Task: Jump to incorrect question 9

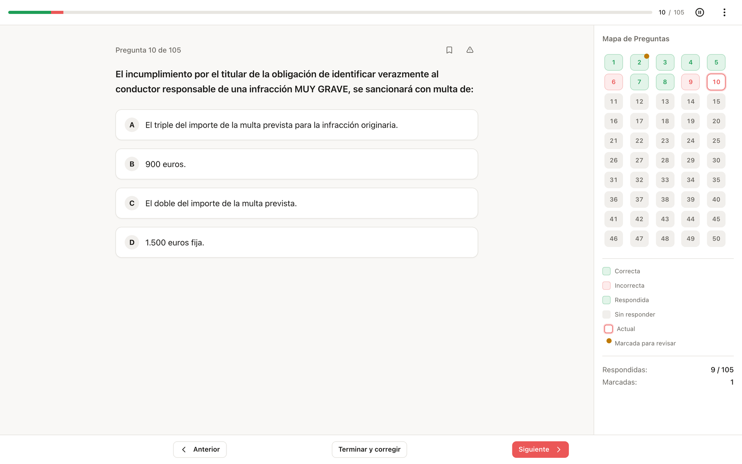Action: point(691,82)
